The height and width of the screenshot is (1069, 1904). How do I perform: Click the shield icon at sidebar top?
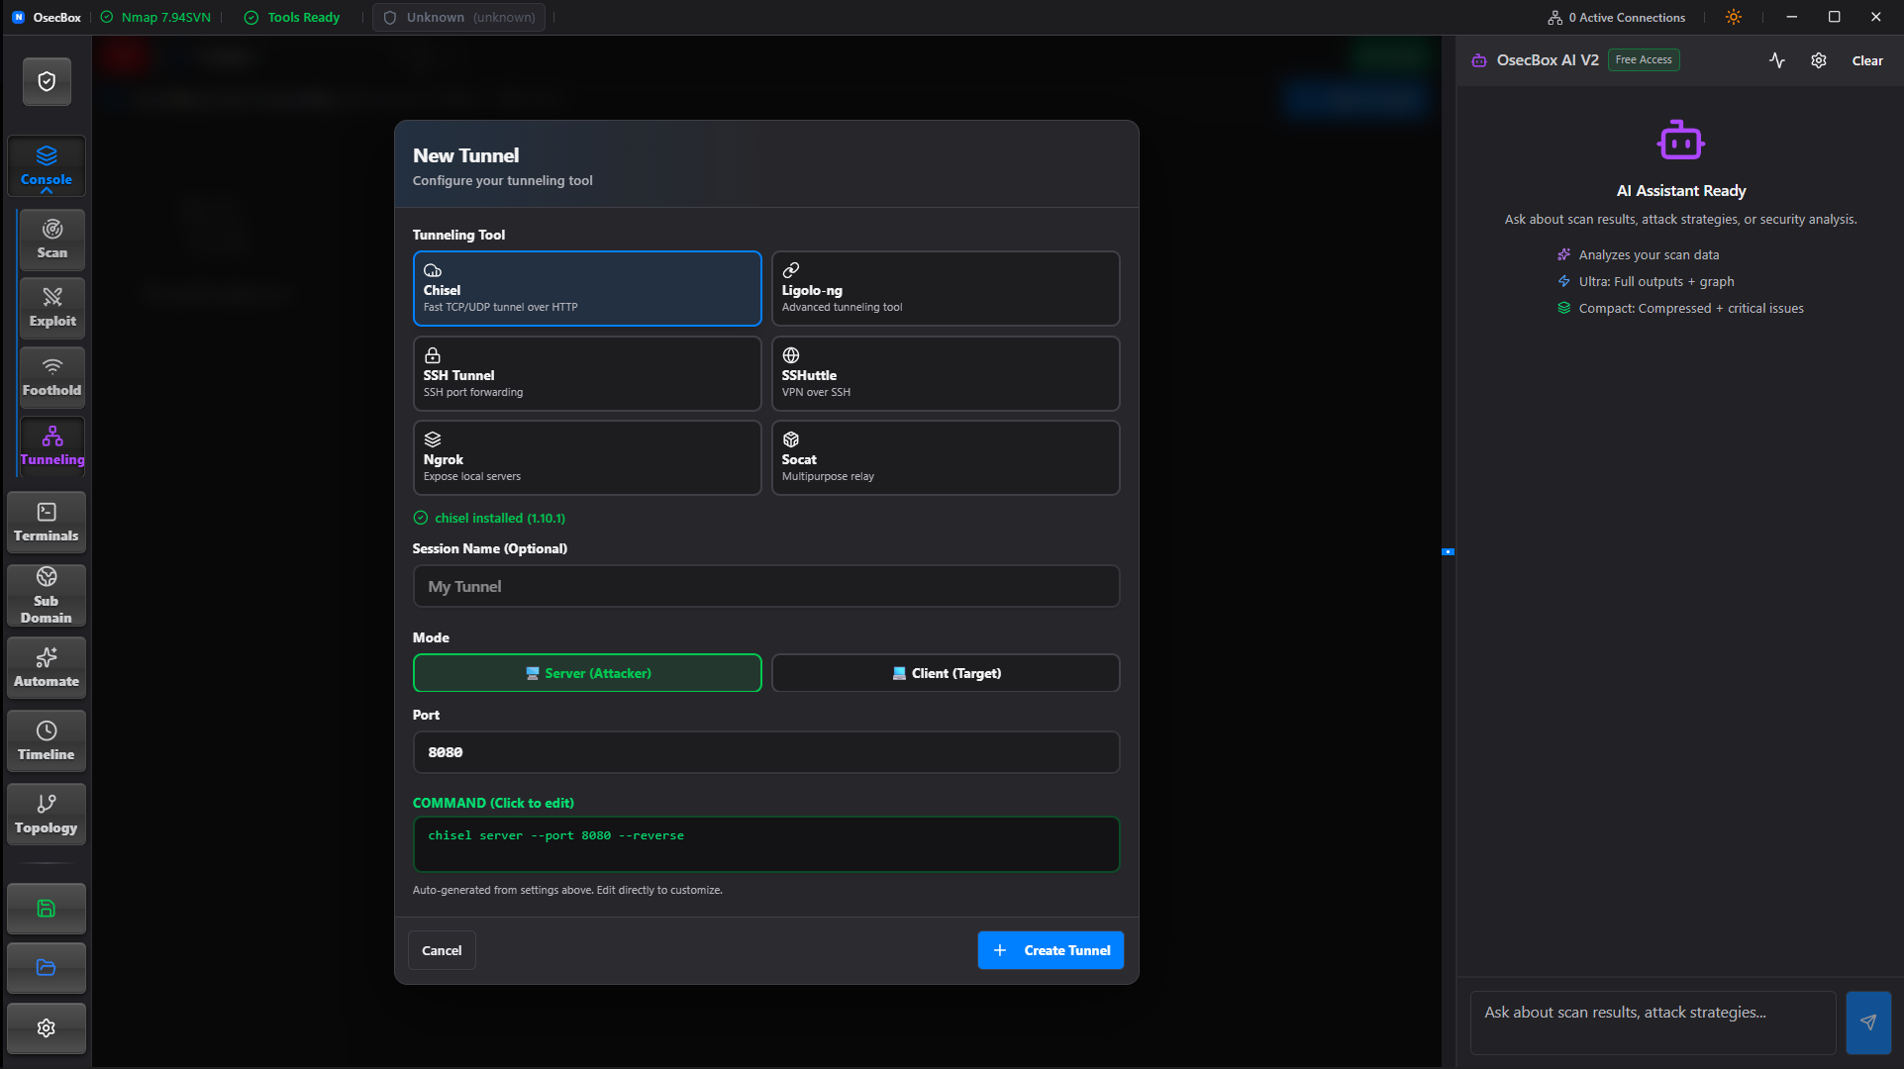[47, 81]
